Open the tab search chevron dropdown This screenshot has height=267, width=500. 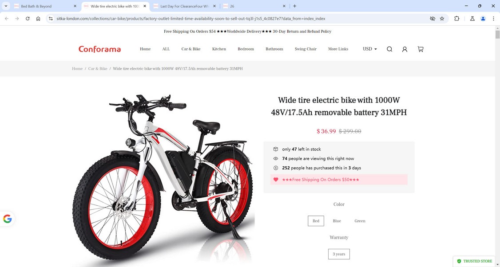[x=6, y=6]
